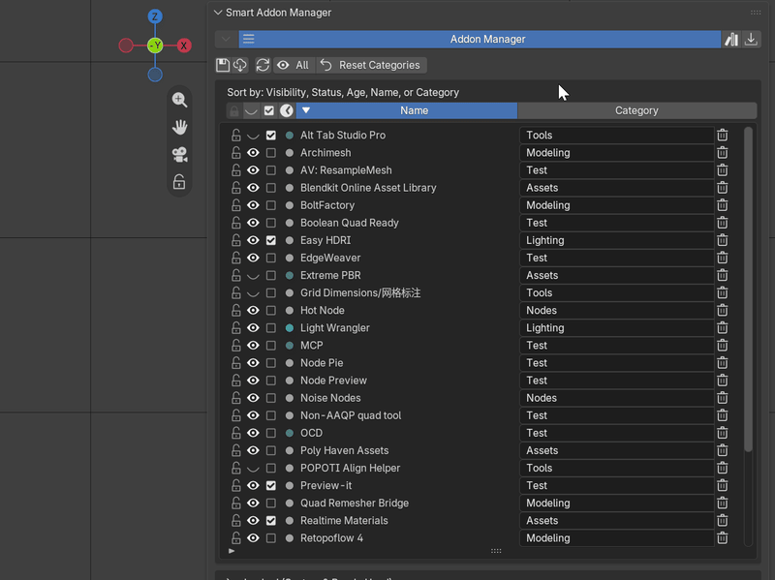Hide Hot Node with its eye icon
Viewport: 775px width, 580px height.
(x=253, y=310)
